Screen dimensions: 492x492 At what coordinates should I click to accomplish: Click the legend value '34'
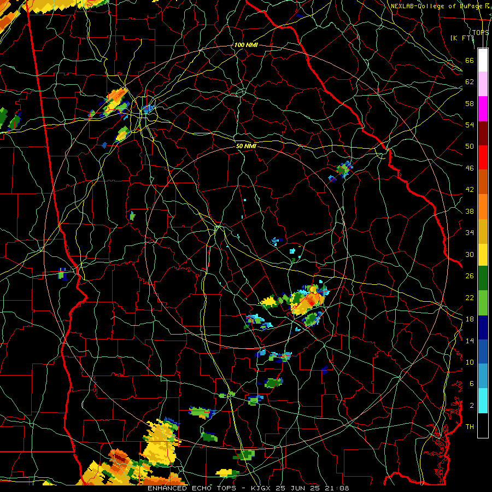pos(470,233)
